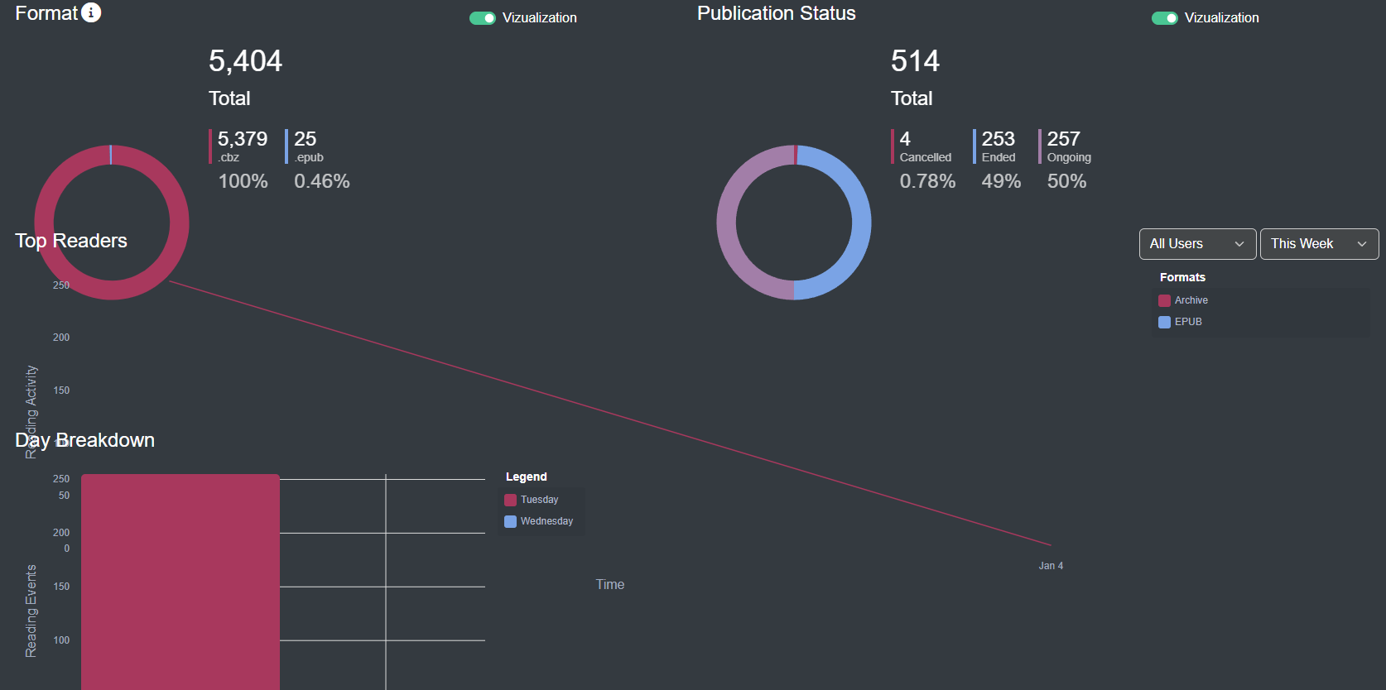Click the Archive legend color swatch
Screen dimensions: 1386x690
coord(1164,300)
